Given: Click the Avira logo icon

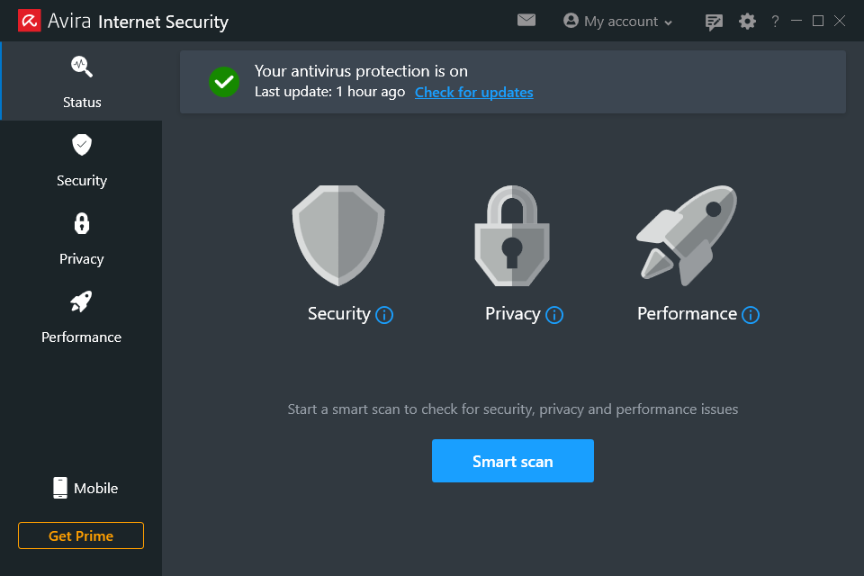Looking at the screenshot, I should click(29, 21).
